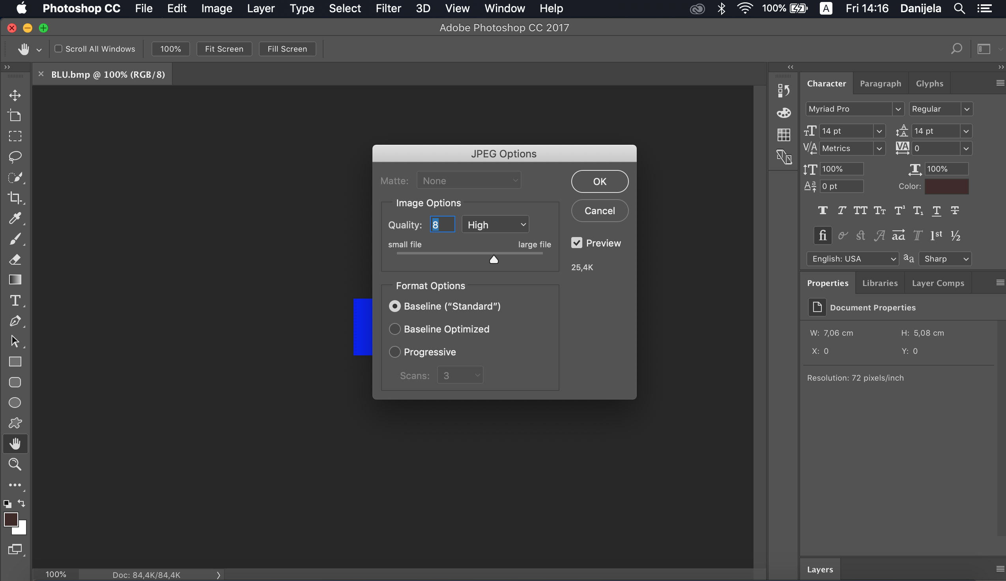Select the Move tool in toolbar

coord(15,95)
